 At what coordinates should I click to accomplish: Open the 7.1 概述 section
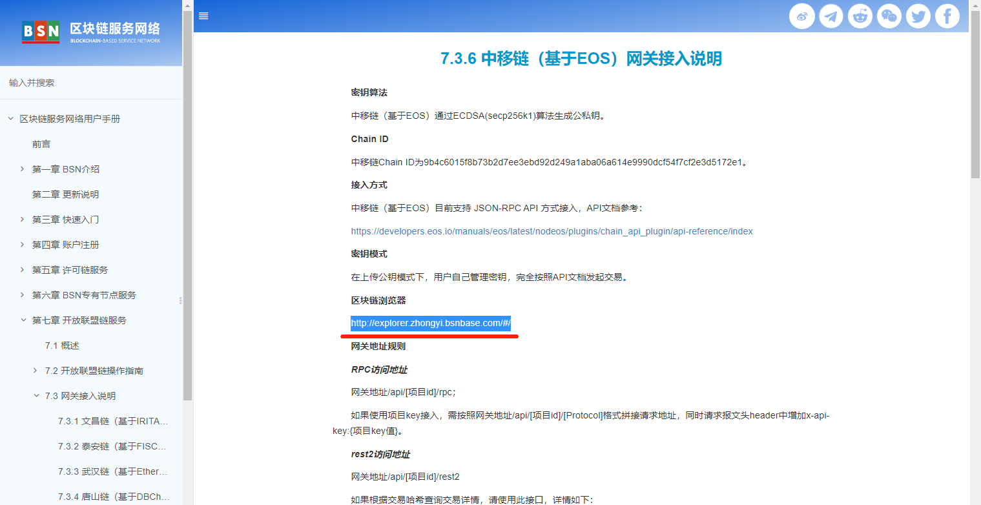tap(62, 345)
